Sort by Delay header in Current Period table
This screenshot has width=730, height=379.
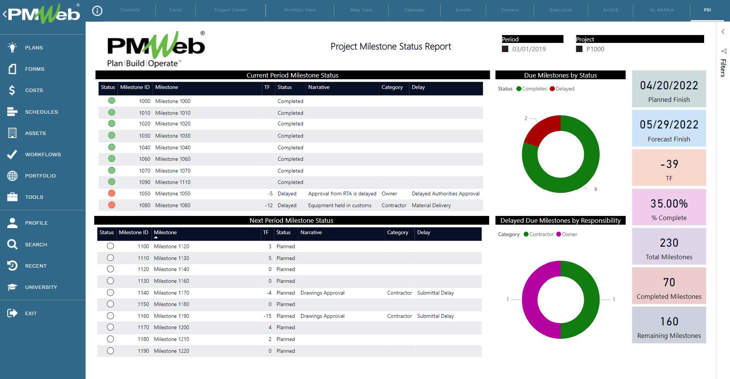pos(418,87)
